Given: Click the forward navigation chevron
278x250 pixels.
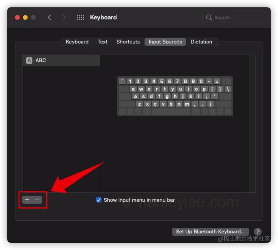Looking at the screenshot, I should point(64,17).
